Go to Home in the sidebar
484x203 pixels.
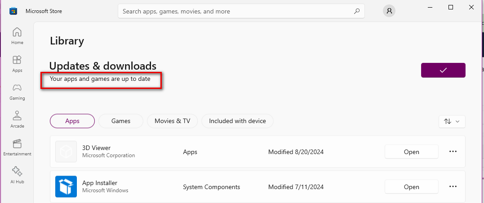[17, 36]
